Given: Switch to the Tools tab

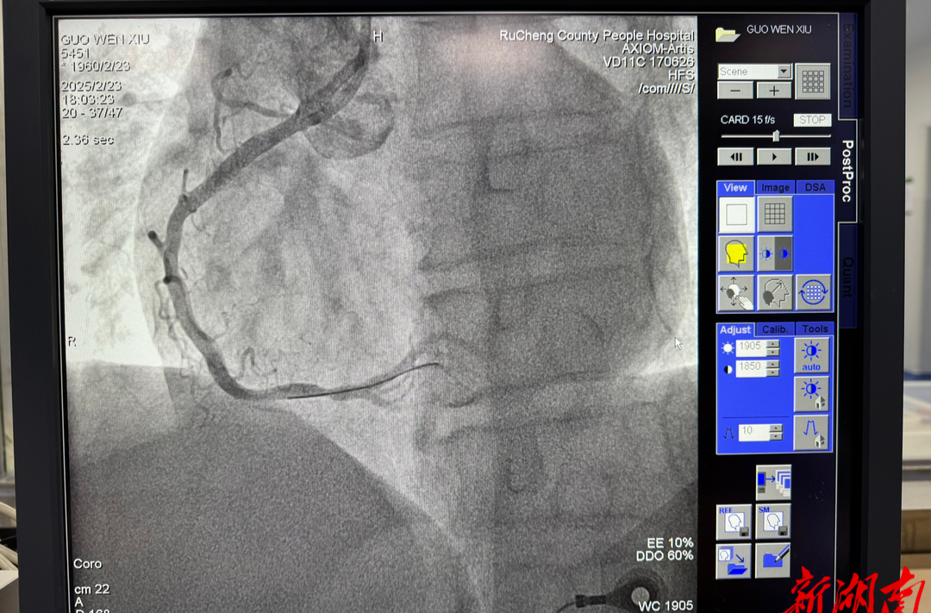Looking at the screenshot, I should (x=815, y=329).
